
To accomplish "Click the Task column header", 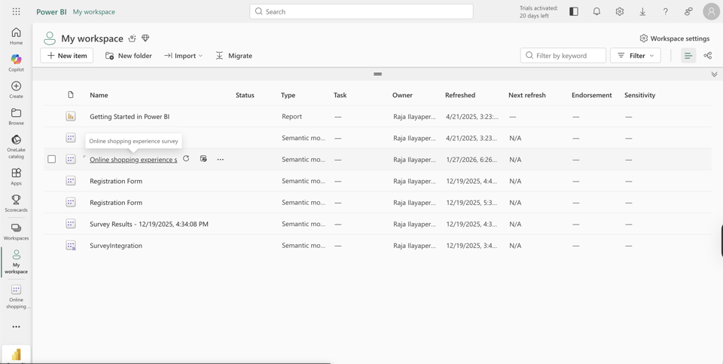I will click(340, 95).
